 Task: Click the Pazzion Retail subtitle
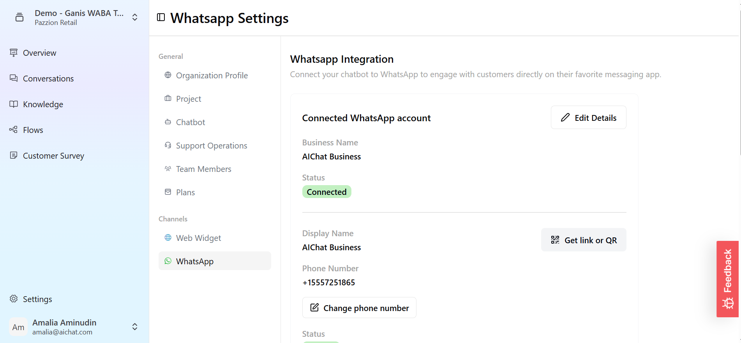[56, 23]
